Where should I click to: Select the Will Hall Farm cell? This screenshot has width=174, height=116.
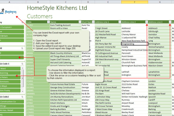tap(135, 94)
